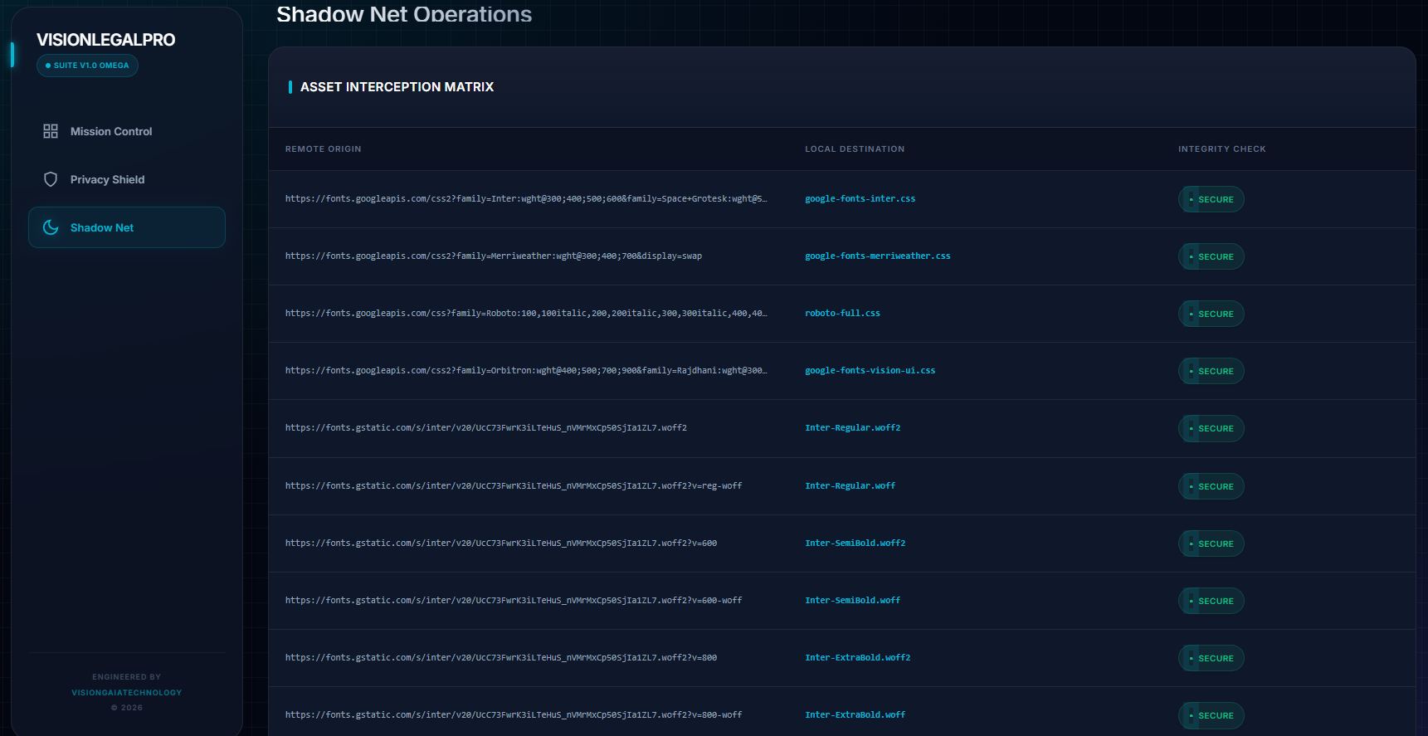Click the Merriweather googleapis URL
Screen dimensions: 1428x736
tap(494, 256)
